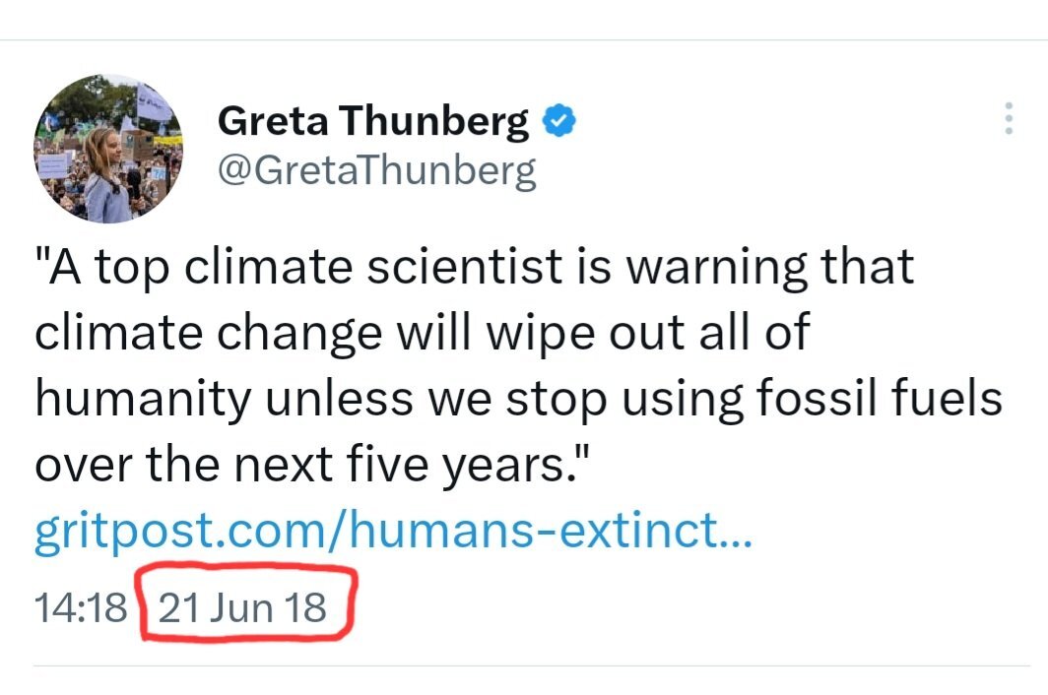This screenshot has height=695, width=1048.
Task: Open the @GretaThunberg handle link
Action: 376,170
